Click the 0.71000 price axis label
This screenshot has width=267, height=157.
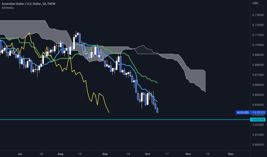coord(258,35)
